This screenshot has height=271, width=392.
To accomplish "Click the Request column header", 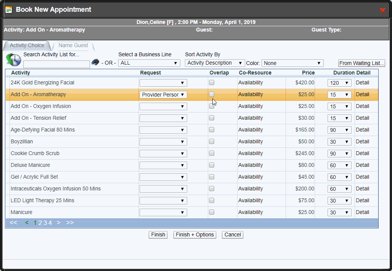I will tap(151, 73).
